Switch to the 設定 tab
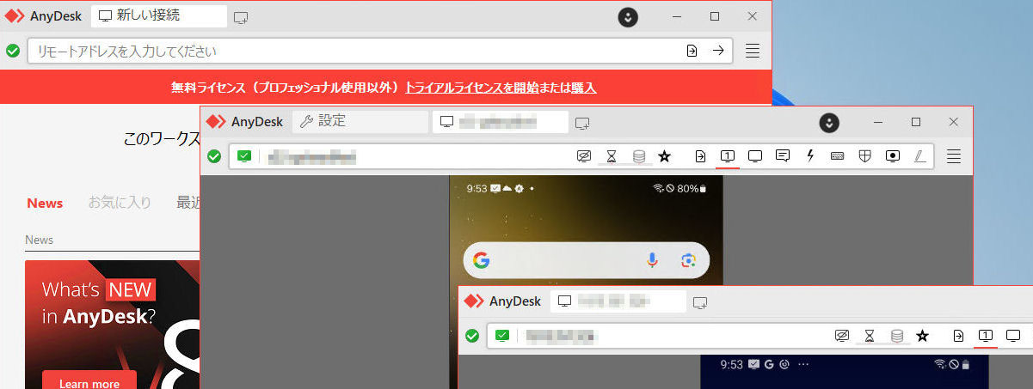 pos(360,122)
